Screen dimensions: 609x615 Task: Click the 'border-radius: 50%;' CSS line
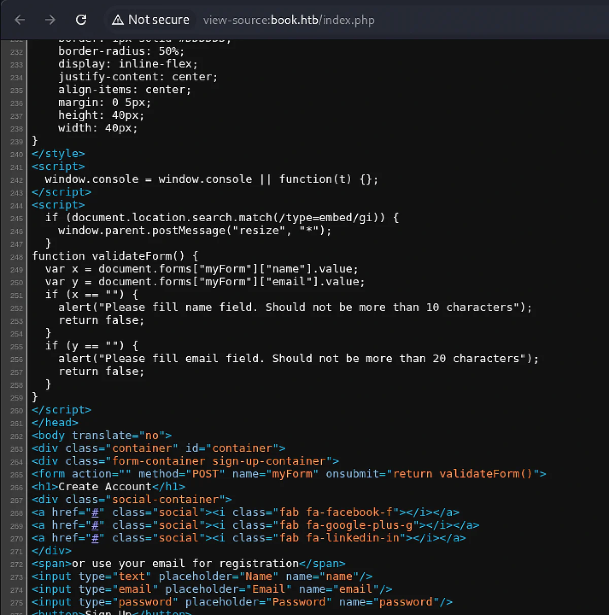[121, 51]
